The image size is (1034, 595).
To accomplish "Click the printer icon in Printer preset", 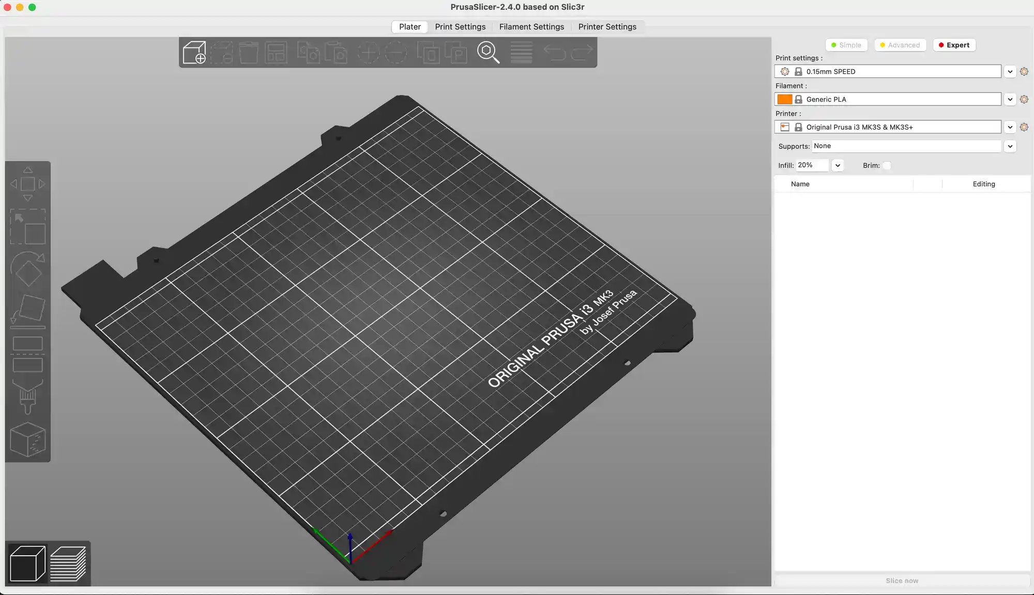I will coord(785,127).
